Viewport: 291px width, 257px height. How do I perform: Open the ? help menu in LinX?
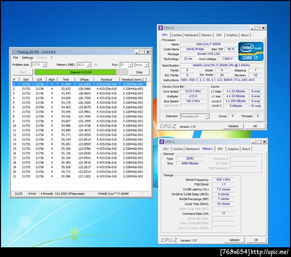coord(51,58)
